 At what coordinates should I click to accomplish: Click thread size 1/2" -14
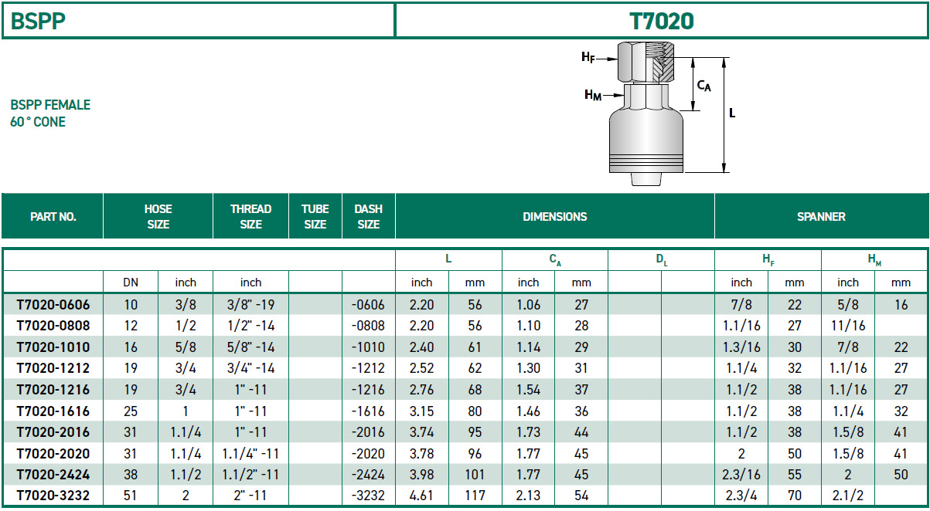[251, 326]
